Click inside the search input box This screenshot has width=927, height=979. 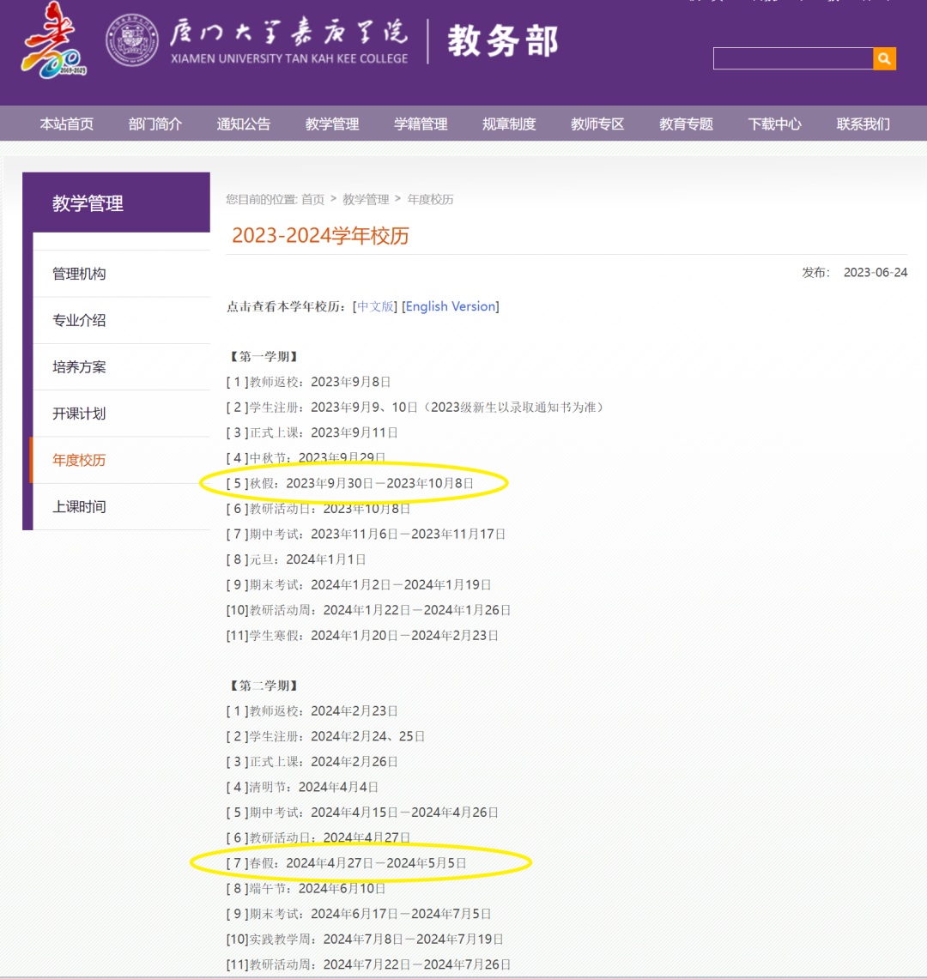point(790,58)
